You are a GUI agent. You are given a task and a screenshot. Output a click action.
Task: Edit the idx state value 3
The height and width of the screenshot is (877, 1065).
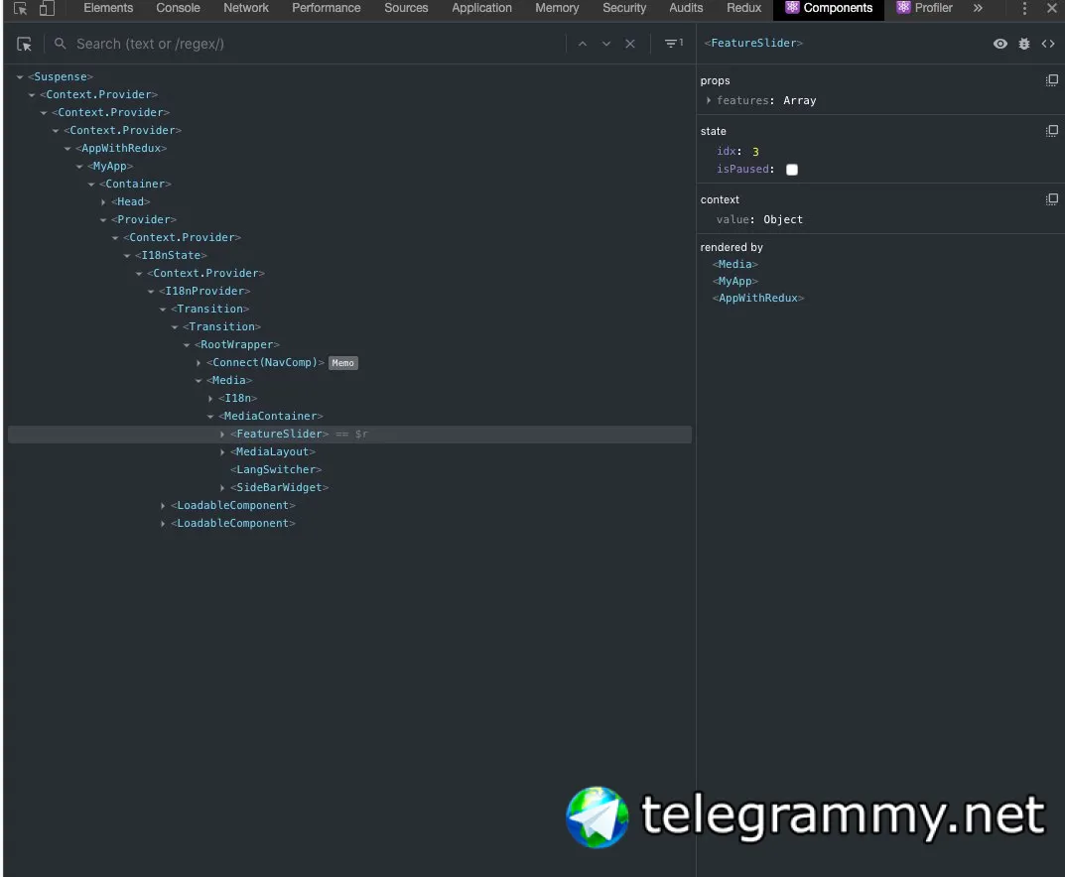tap(755, 152)
